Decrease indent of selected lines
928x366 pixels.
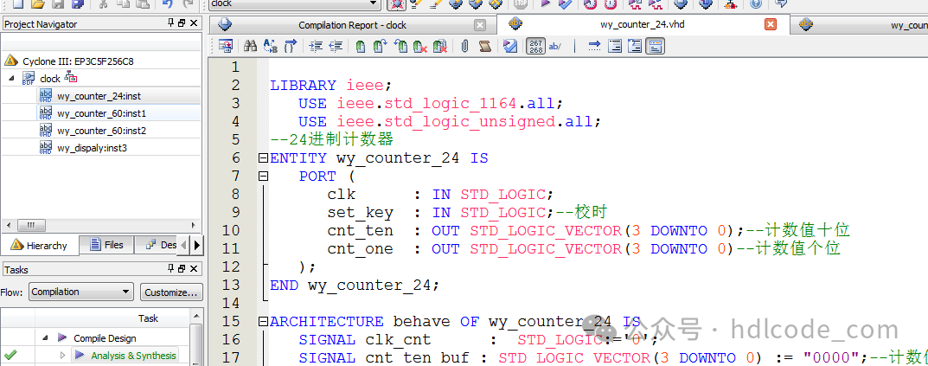pos(336,46)
